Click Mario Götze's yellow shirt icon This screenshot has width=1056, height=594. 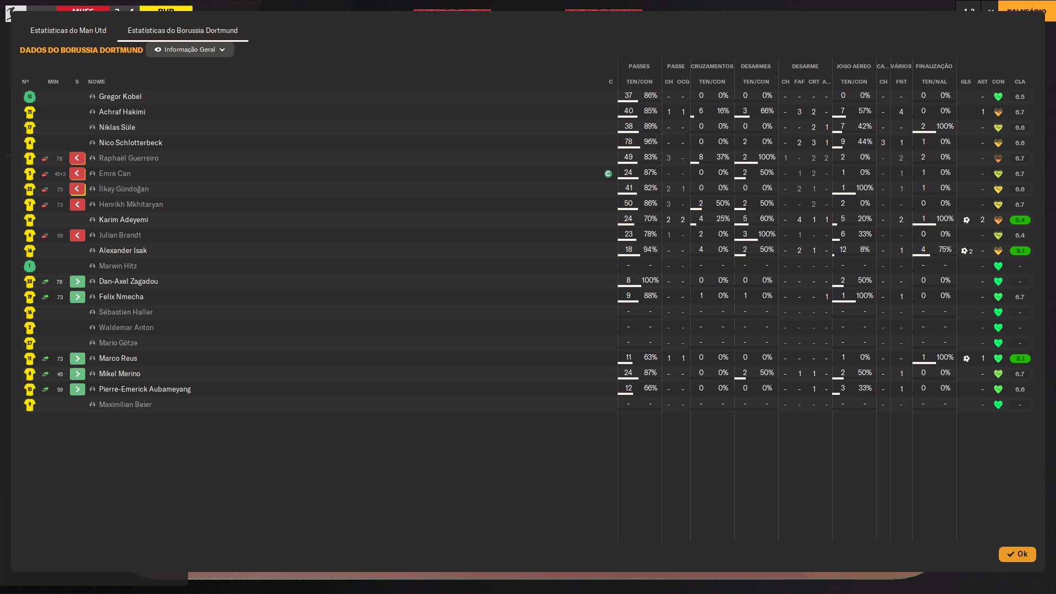(30, 343)
